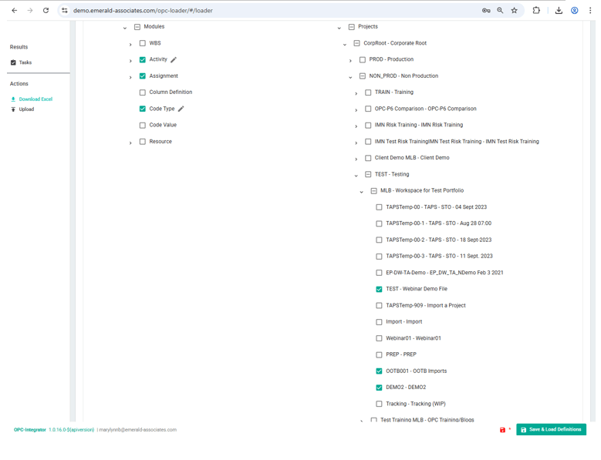Collapse MLB - Workspace for Test Portfolio chevron
601x460 pixels.
(361, 192)
